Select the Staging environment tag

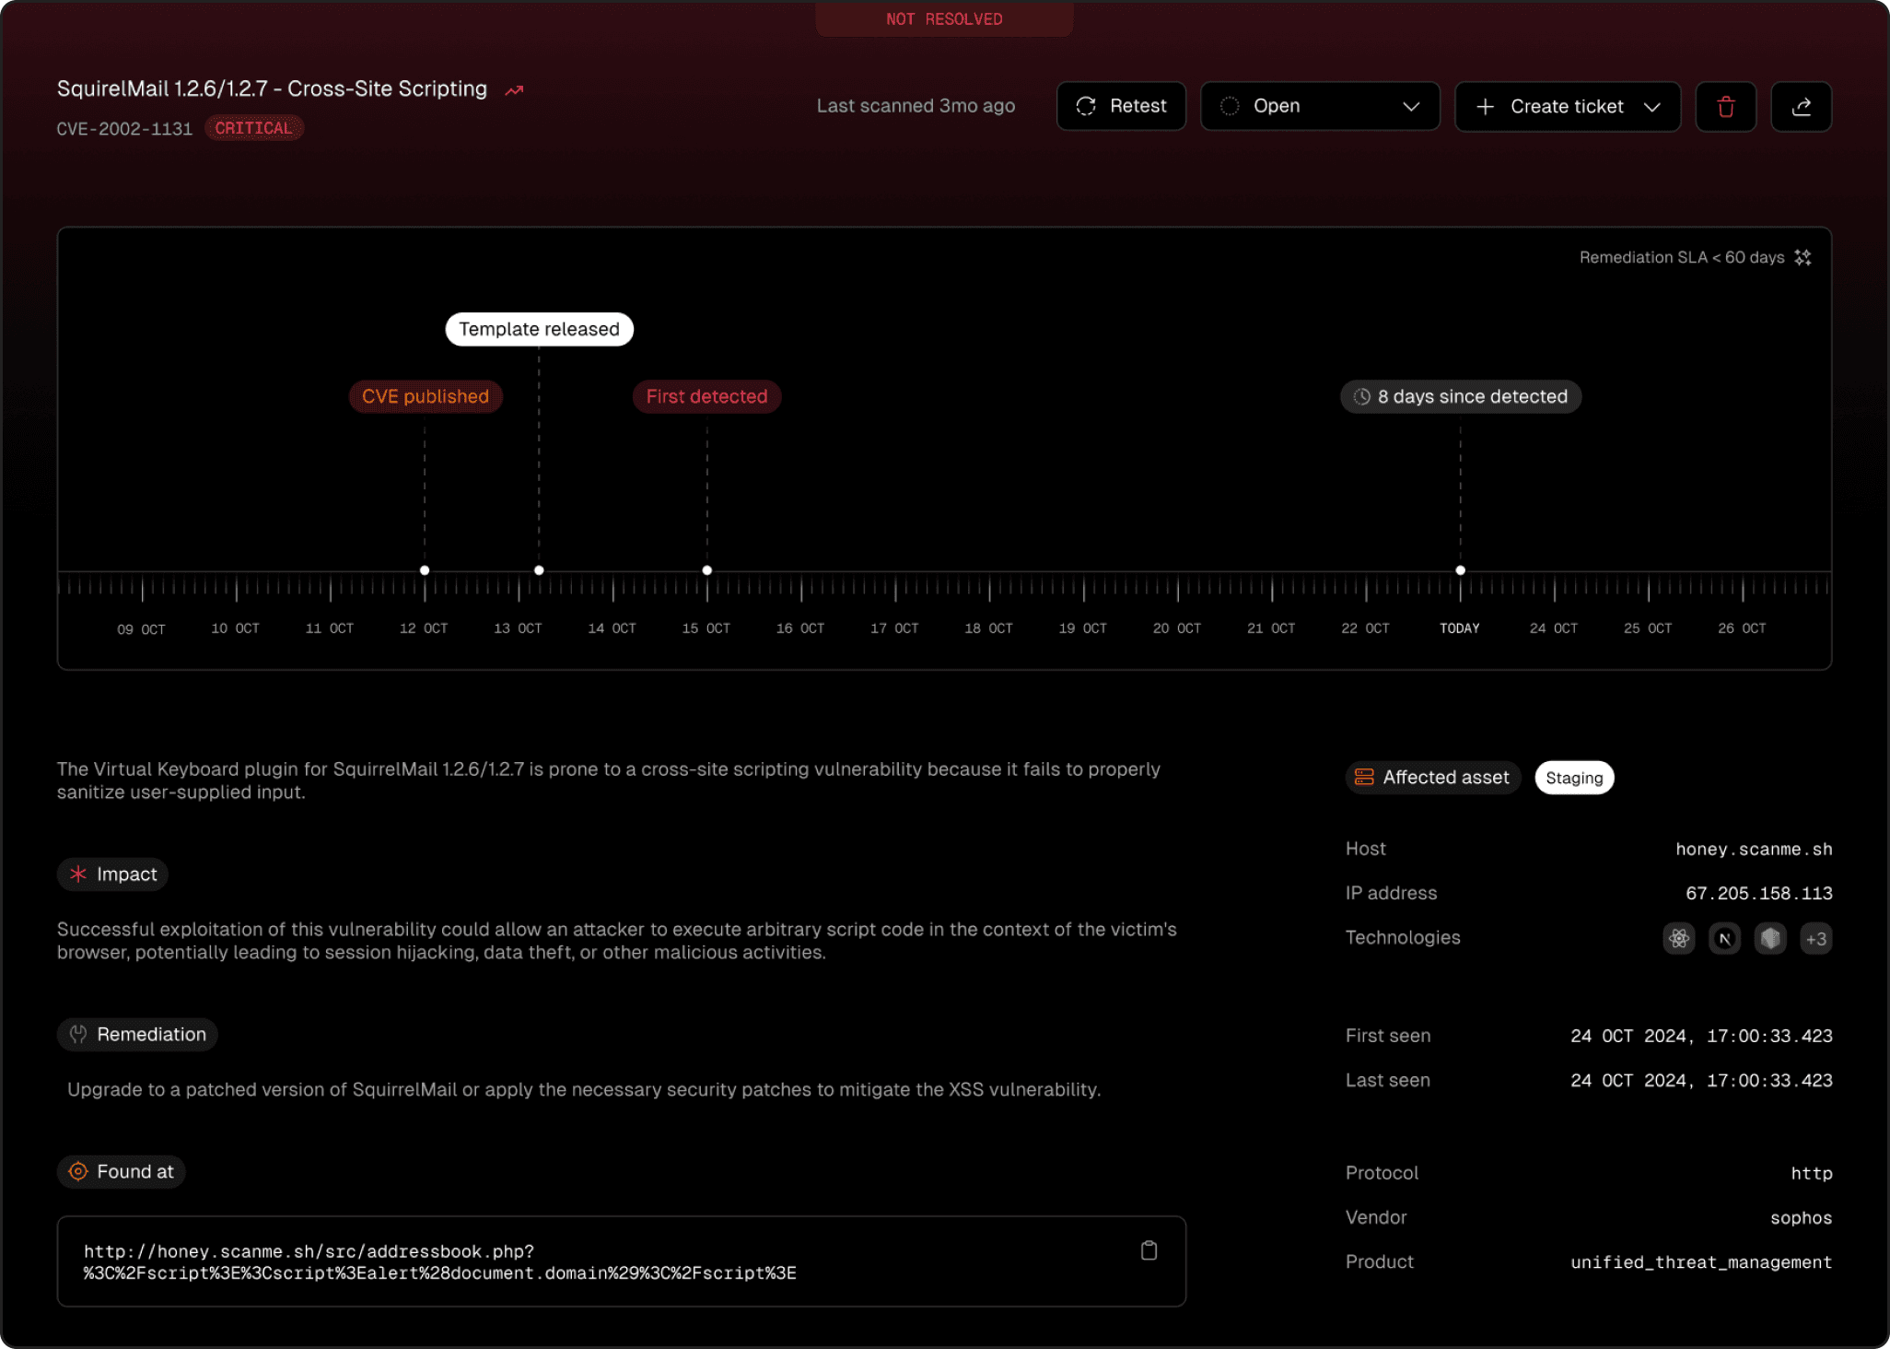coord(1574,777)
